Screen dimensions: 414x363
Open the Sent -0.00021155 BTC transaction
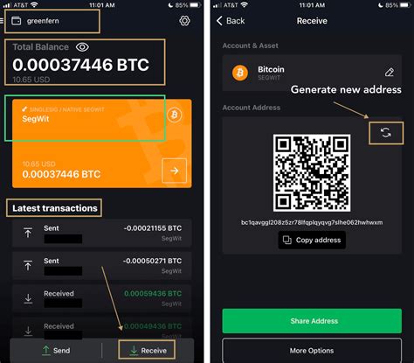click(x=102, y=233)
